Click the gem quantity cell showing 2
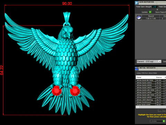 163,18
